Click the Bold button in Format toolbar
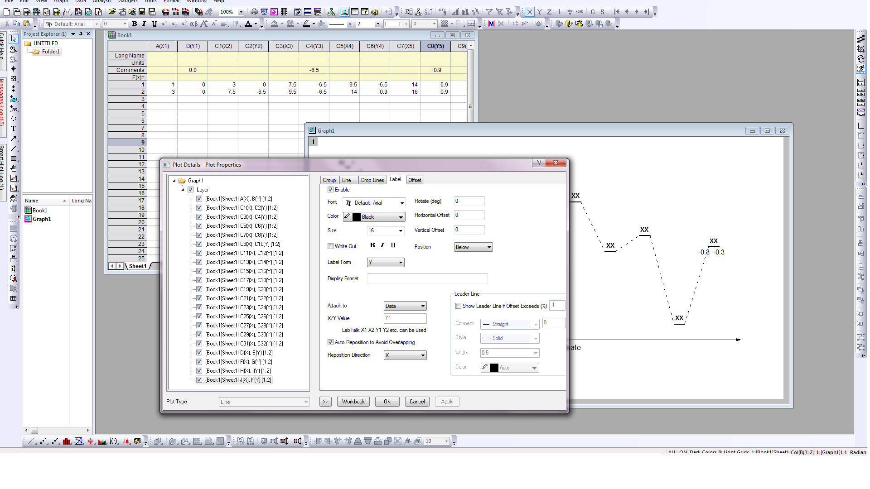This screenshot has height=489, width=870. [134, 24]
